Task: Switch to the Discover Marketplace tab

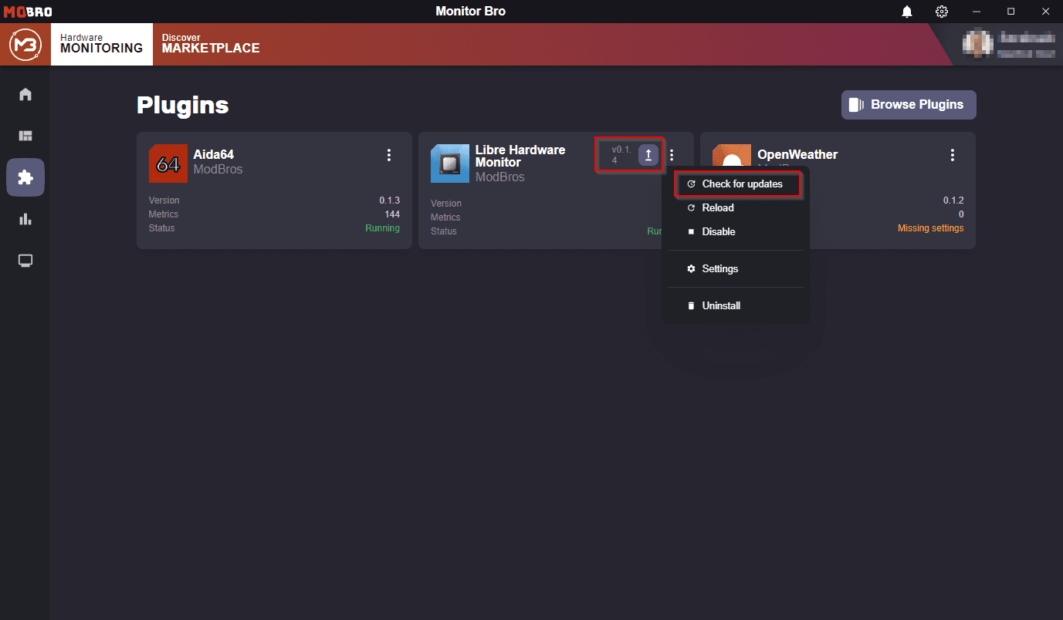Action: point(211,44)
